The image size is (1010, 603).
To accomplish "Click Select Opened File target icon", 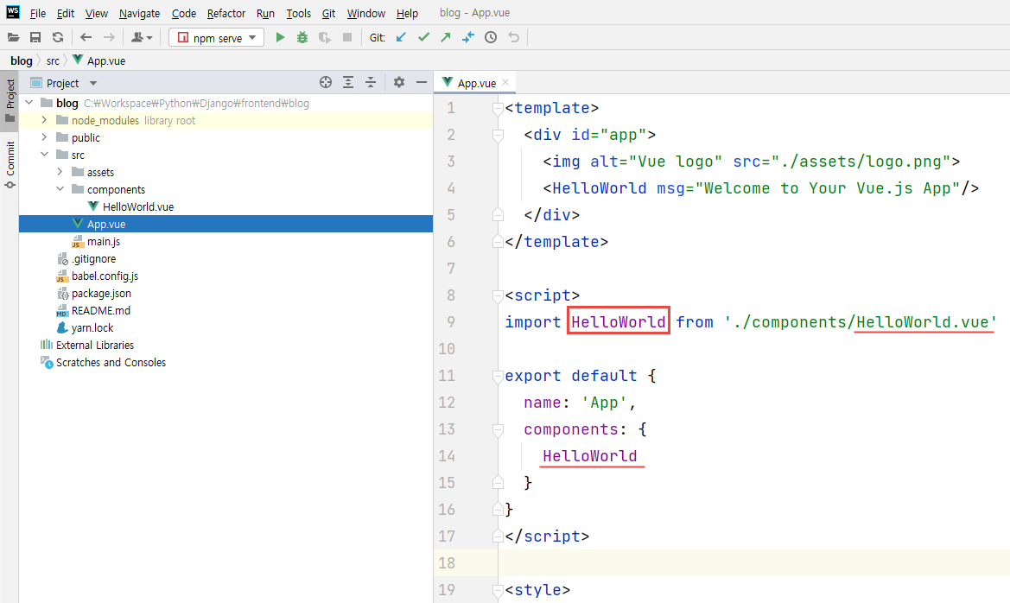I will pyautogui.click(x=326, y=82).
